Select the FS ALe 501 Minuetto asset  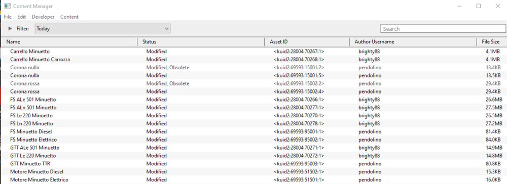253,100
